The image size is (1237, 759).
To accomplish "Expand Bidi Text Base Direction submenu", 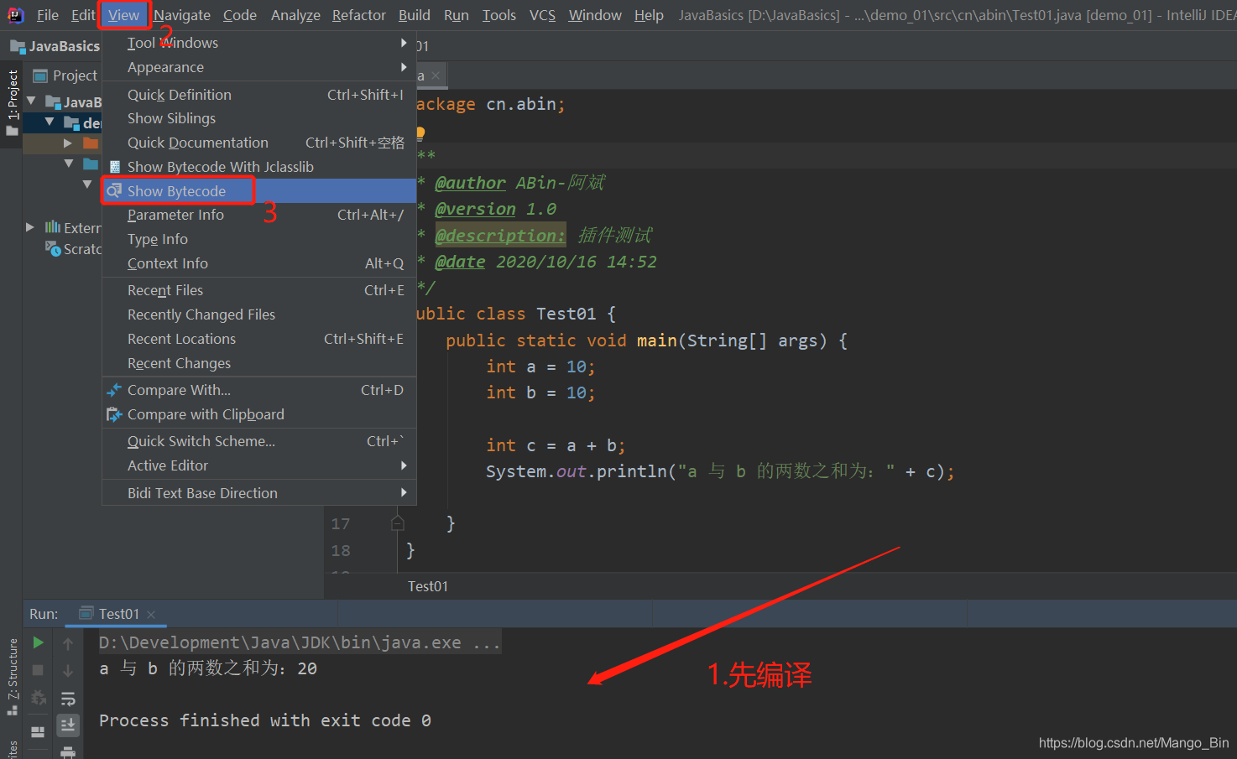I will 259,493.
